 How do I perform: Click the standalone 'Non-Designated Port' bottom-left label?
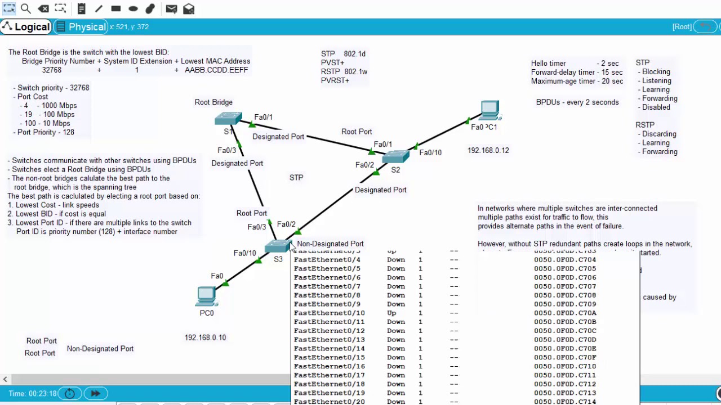(x=100, y=348)
